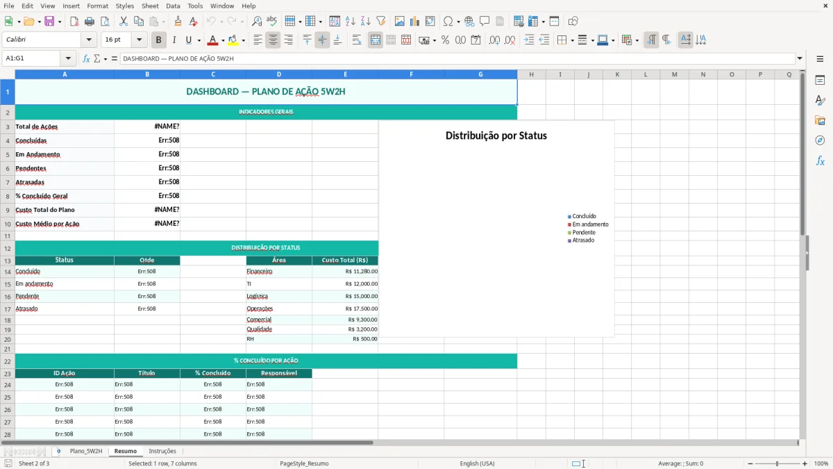Export directly as PDF

pos(74,22)
